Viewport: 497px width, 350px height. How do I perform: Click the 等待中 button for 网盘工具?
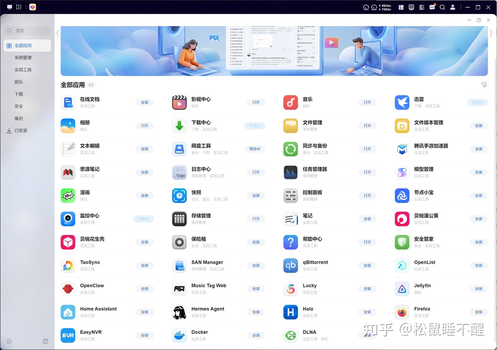coord(255,149)
